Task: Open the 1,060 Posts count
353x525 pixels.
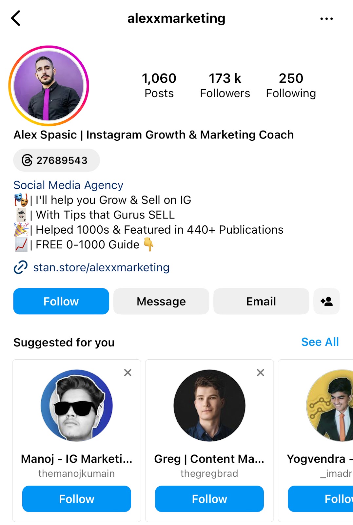Action: [x=159, y=85]
